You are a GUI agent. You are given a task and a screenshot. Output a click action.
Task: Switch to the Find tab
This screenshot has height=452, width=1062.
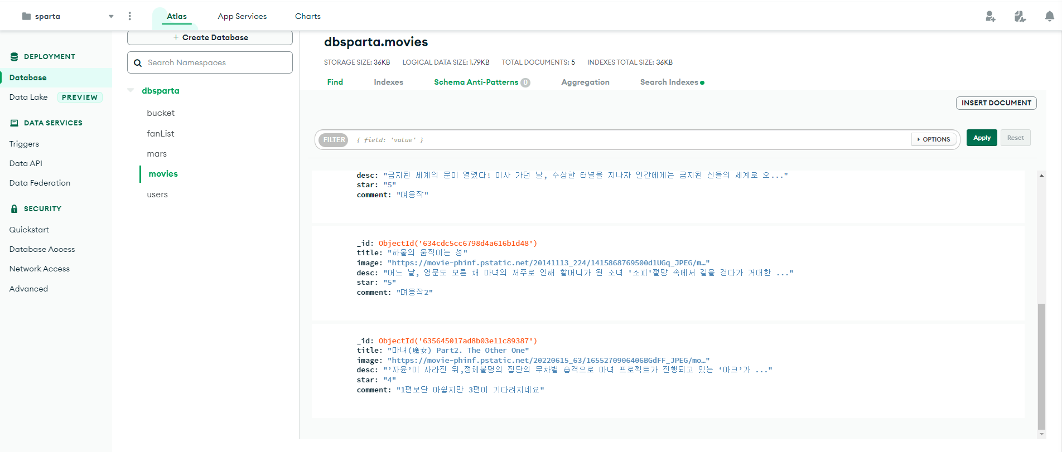coord(335,82)
